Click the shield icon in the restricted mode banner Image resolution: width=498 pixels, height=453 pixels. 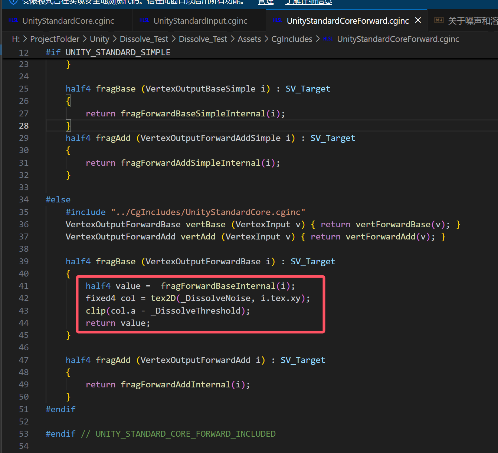pyautogui.click(x=13, y=2)
